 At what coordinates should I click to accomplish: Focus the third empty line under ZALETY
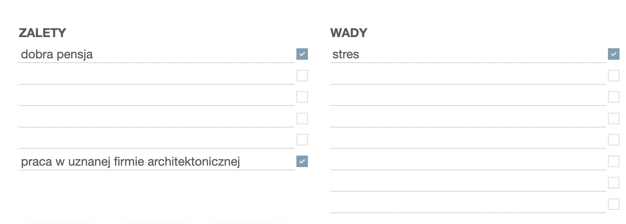156,119
